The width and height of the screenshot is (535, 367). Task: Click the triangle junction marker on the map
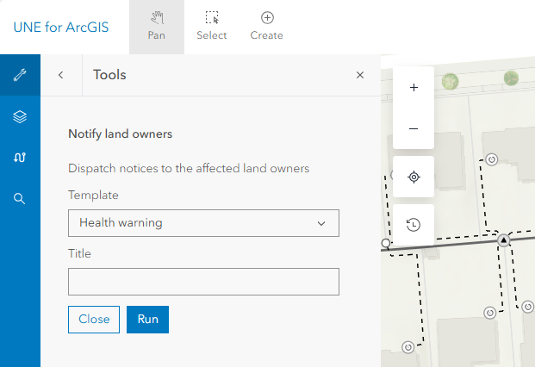[504, 240]
